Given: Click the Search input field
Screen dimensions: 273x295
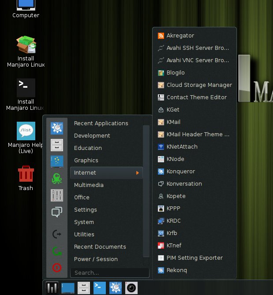Looking at the screenshot, I should (109, 273).
